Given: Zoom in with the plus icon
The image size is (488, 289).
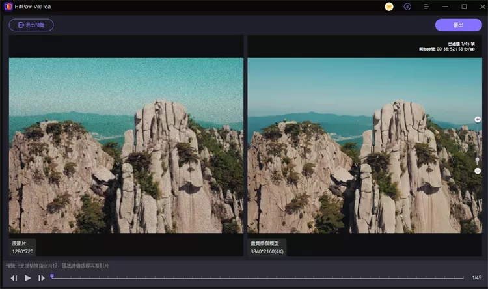Looking at the screenshot, I should coord(478,119).
